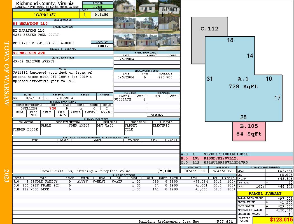Select the pink B.105 porch section
This screenshot has height=224, width=294.
249,130
